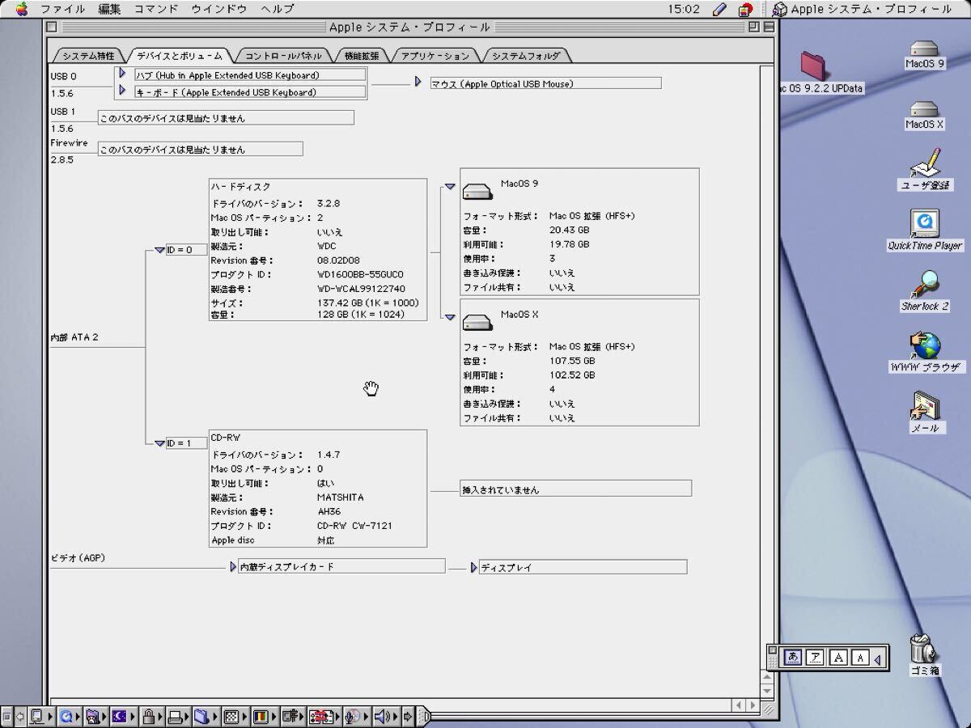Click the pencil input-menu icon in menu bar
This screenshot has width=971, height=728.
(x=719, y=9)
